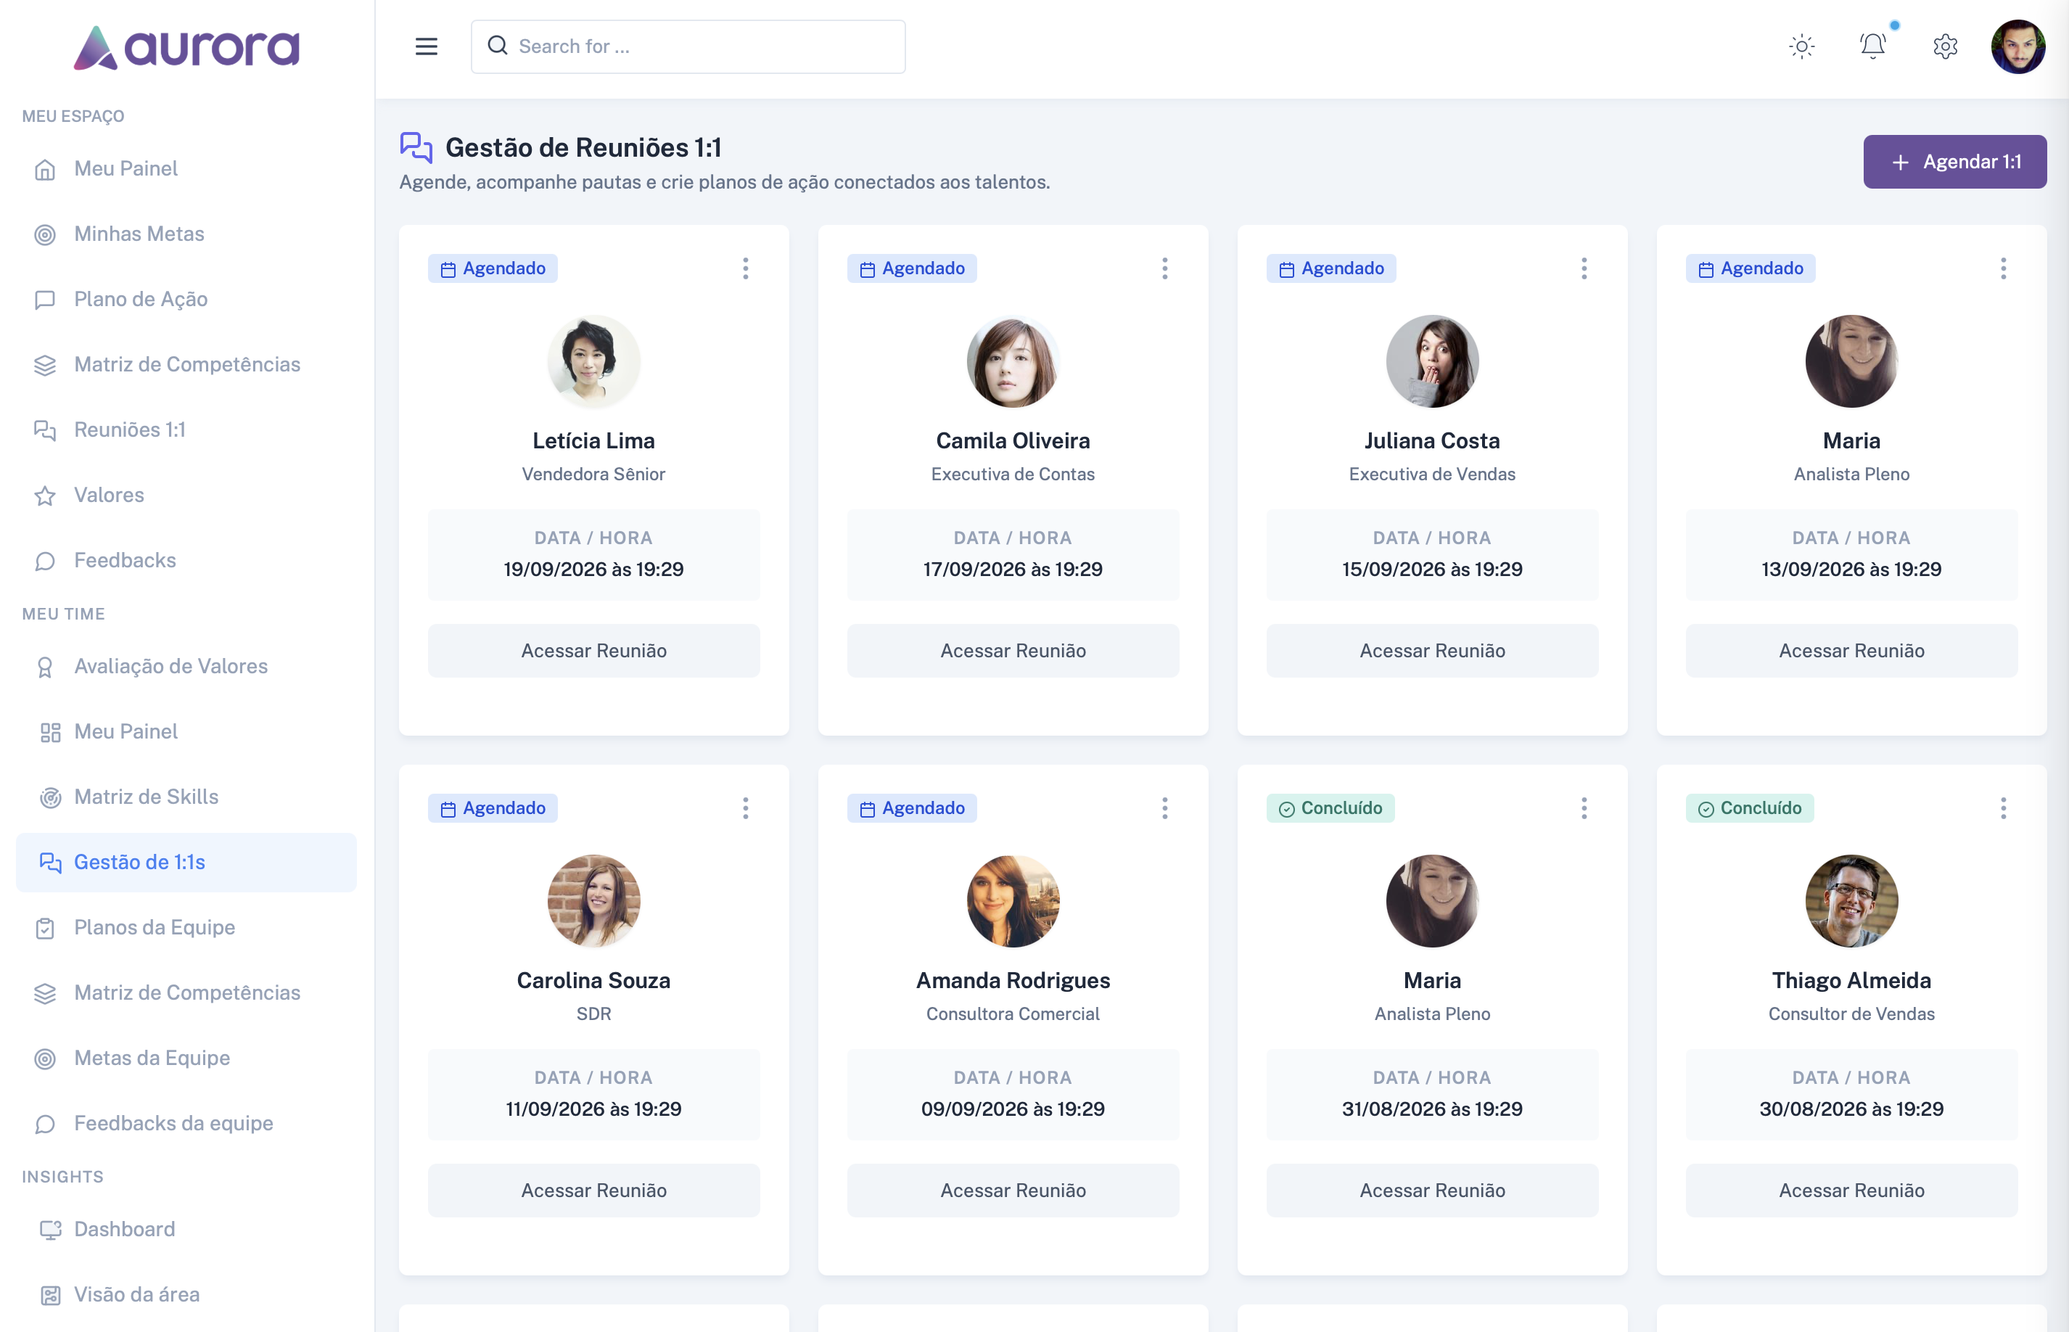Focus the Search for input field

(x=688, y=46)
